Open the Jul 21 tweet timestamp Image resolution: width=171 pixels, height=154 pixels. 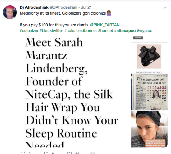click(x=86, y=7)
